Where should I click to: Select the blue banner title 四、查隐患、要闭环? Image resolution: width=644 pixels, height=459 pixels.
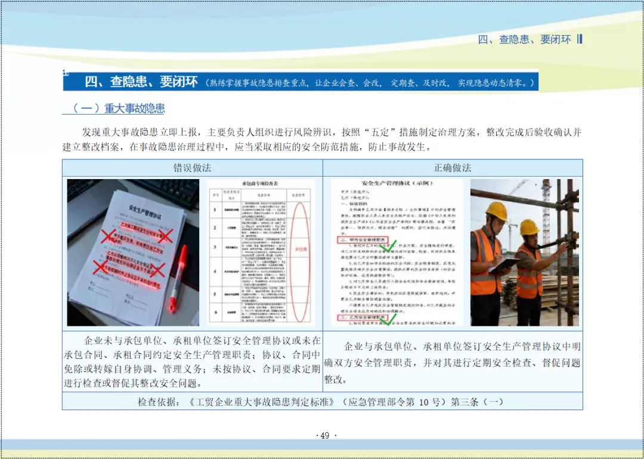click(x=141, y=82)
